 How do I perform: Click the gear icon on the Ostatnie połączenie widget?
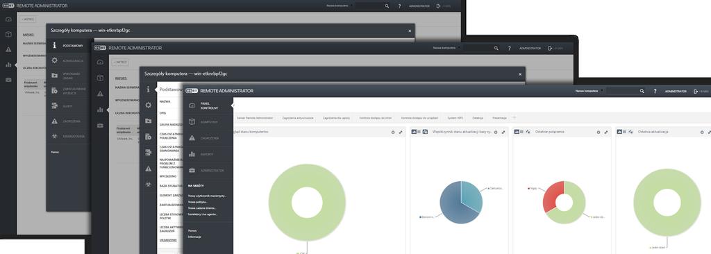pyautogui.click(x=599, y=132)
